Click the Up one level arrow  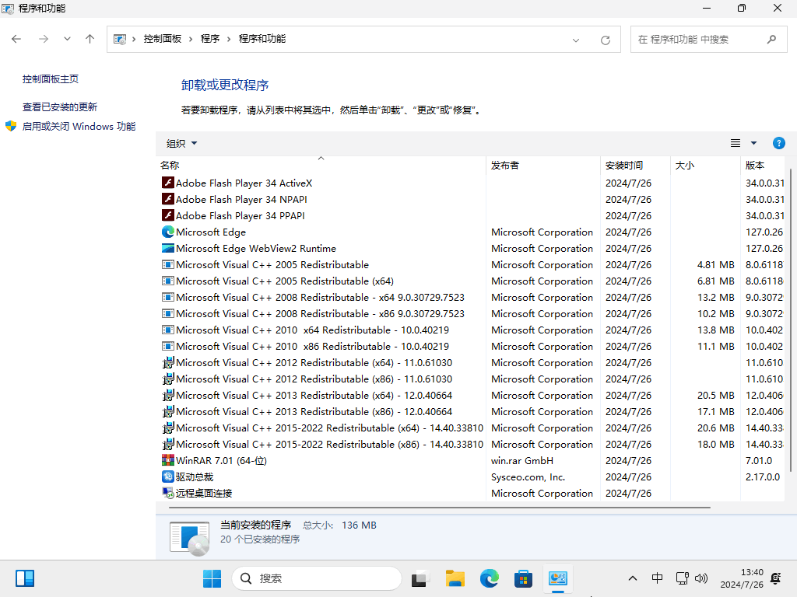coord(90,39)
